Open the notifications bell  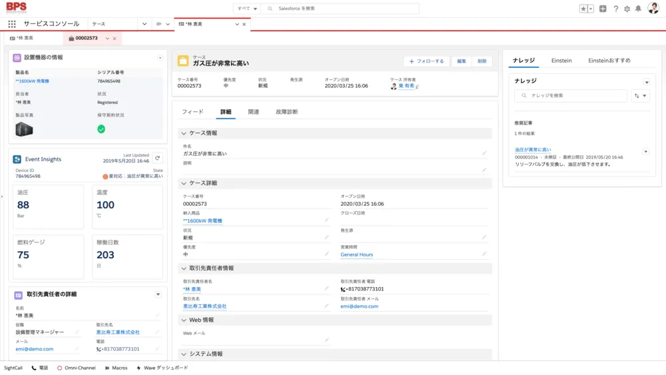(x=638, y=9)
